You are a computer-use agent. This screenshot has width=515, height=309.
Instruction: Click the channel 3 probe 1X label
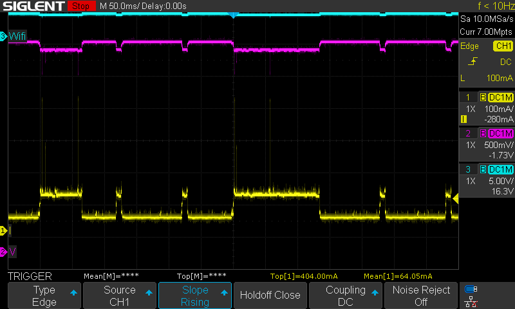pos(471,181)
